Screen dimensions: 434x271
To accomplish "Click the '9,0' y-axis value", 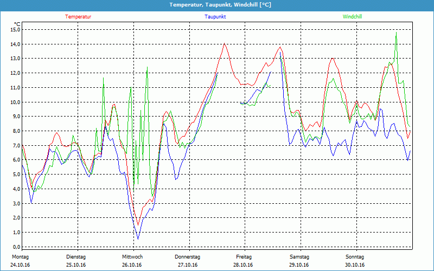I will (x=16, y=117).
